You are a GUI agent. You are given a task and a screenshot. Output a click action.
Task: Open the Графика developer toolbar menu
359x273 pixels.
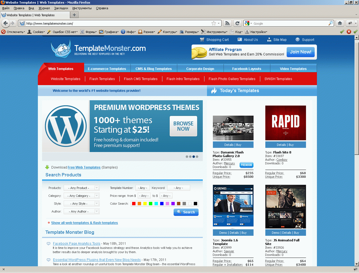tap(109, 32)
